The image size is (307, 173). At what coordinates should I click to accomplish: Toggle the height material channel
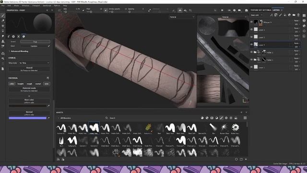[21, 84]
